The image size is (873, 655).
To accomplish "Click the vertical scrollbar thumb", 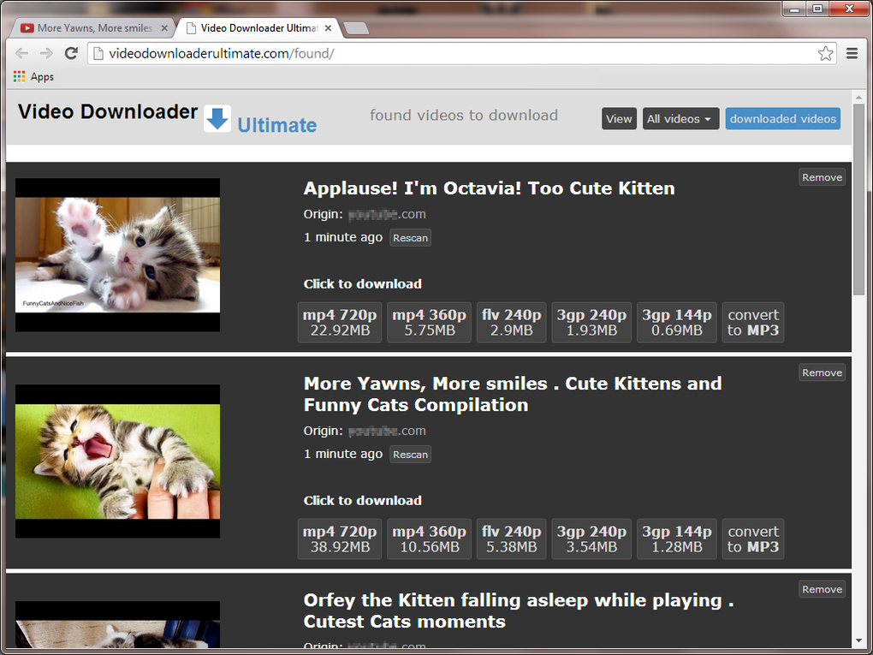I will (x=859, y=199).
